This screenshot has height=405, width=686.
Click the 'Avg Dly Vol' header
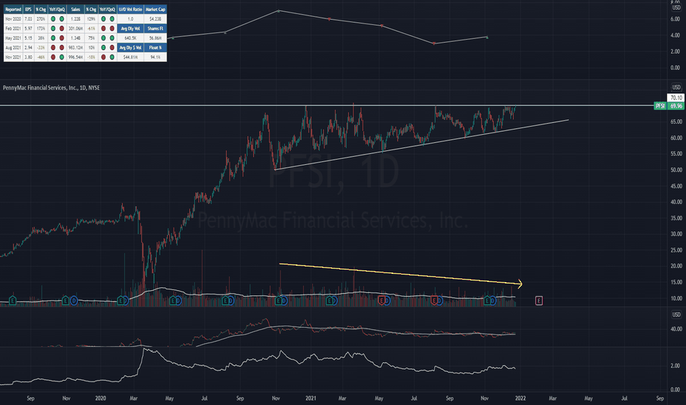coord(130,29)
